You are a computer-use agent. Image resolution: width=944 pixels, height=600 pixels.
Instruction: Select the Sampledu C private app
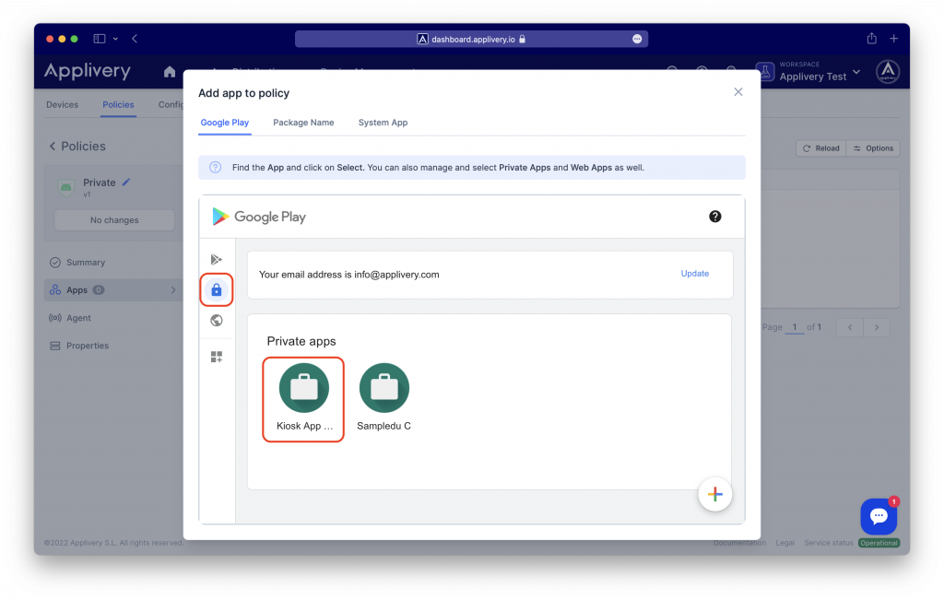coord(384,398)
